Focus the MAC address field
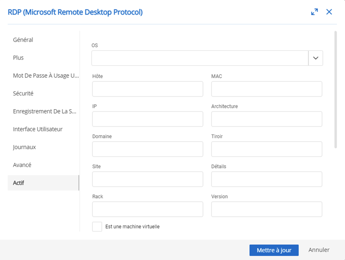The width and height of the screenshot is (345, 260). click(266, 89)
